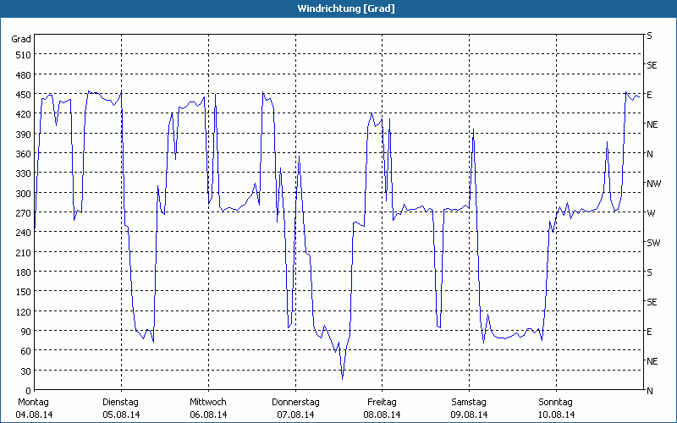This screenshot has width=677, height=423.
Task: Select the 'Montag' day label
Action: [x=34, y=402]
